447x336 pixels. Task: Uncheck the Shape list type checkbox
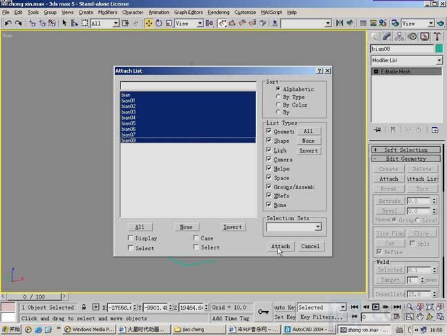click(x=269, y=141)
